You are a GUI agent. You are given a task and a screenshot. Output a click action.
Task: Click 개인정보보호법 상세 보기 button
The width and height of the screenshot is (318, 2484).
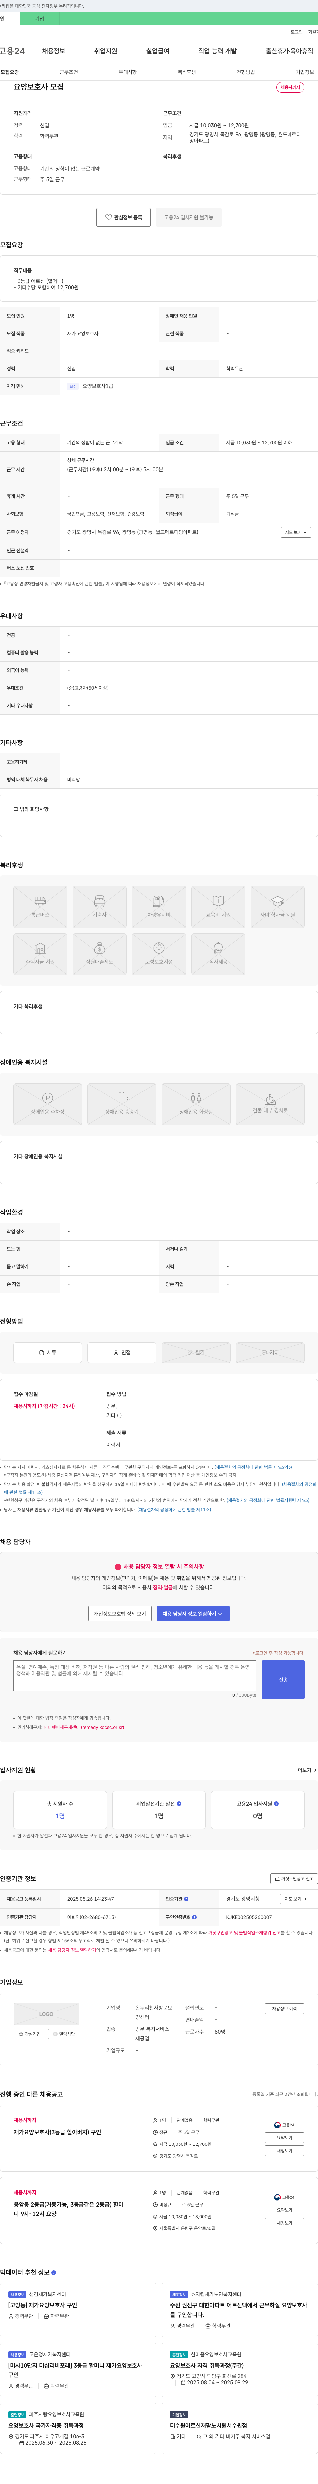(121, 1613)
